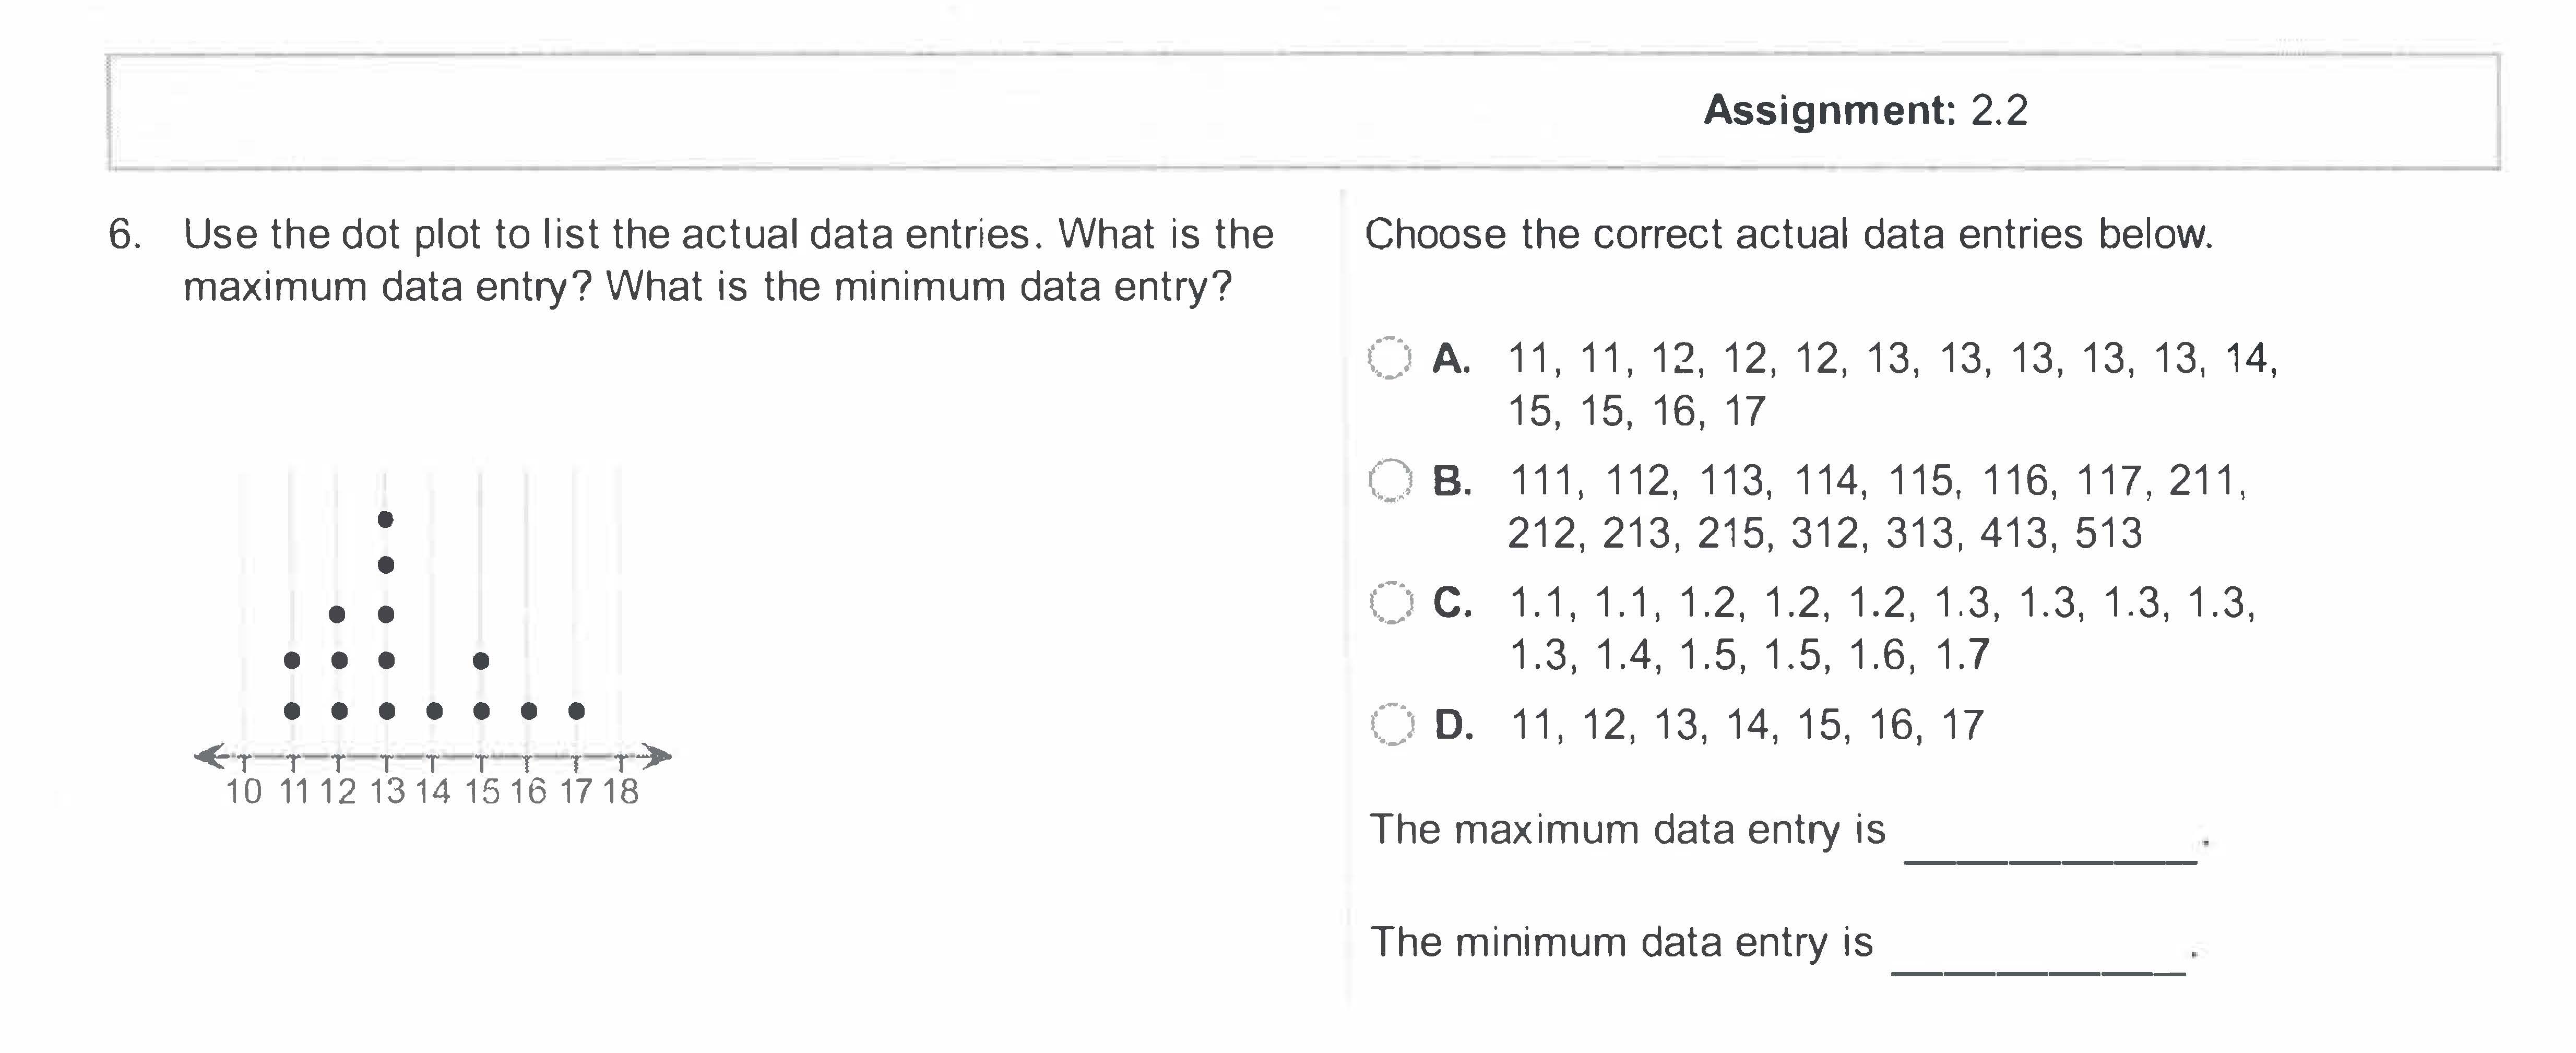Click the 18 label on the axis

(x=620, y=792)
